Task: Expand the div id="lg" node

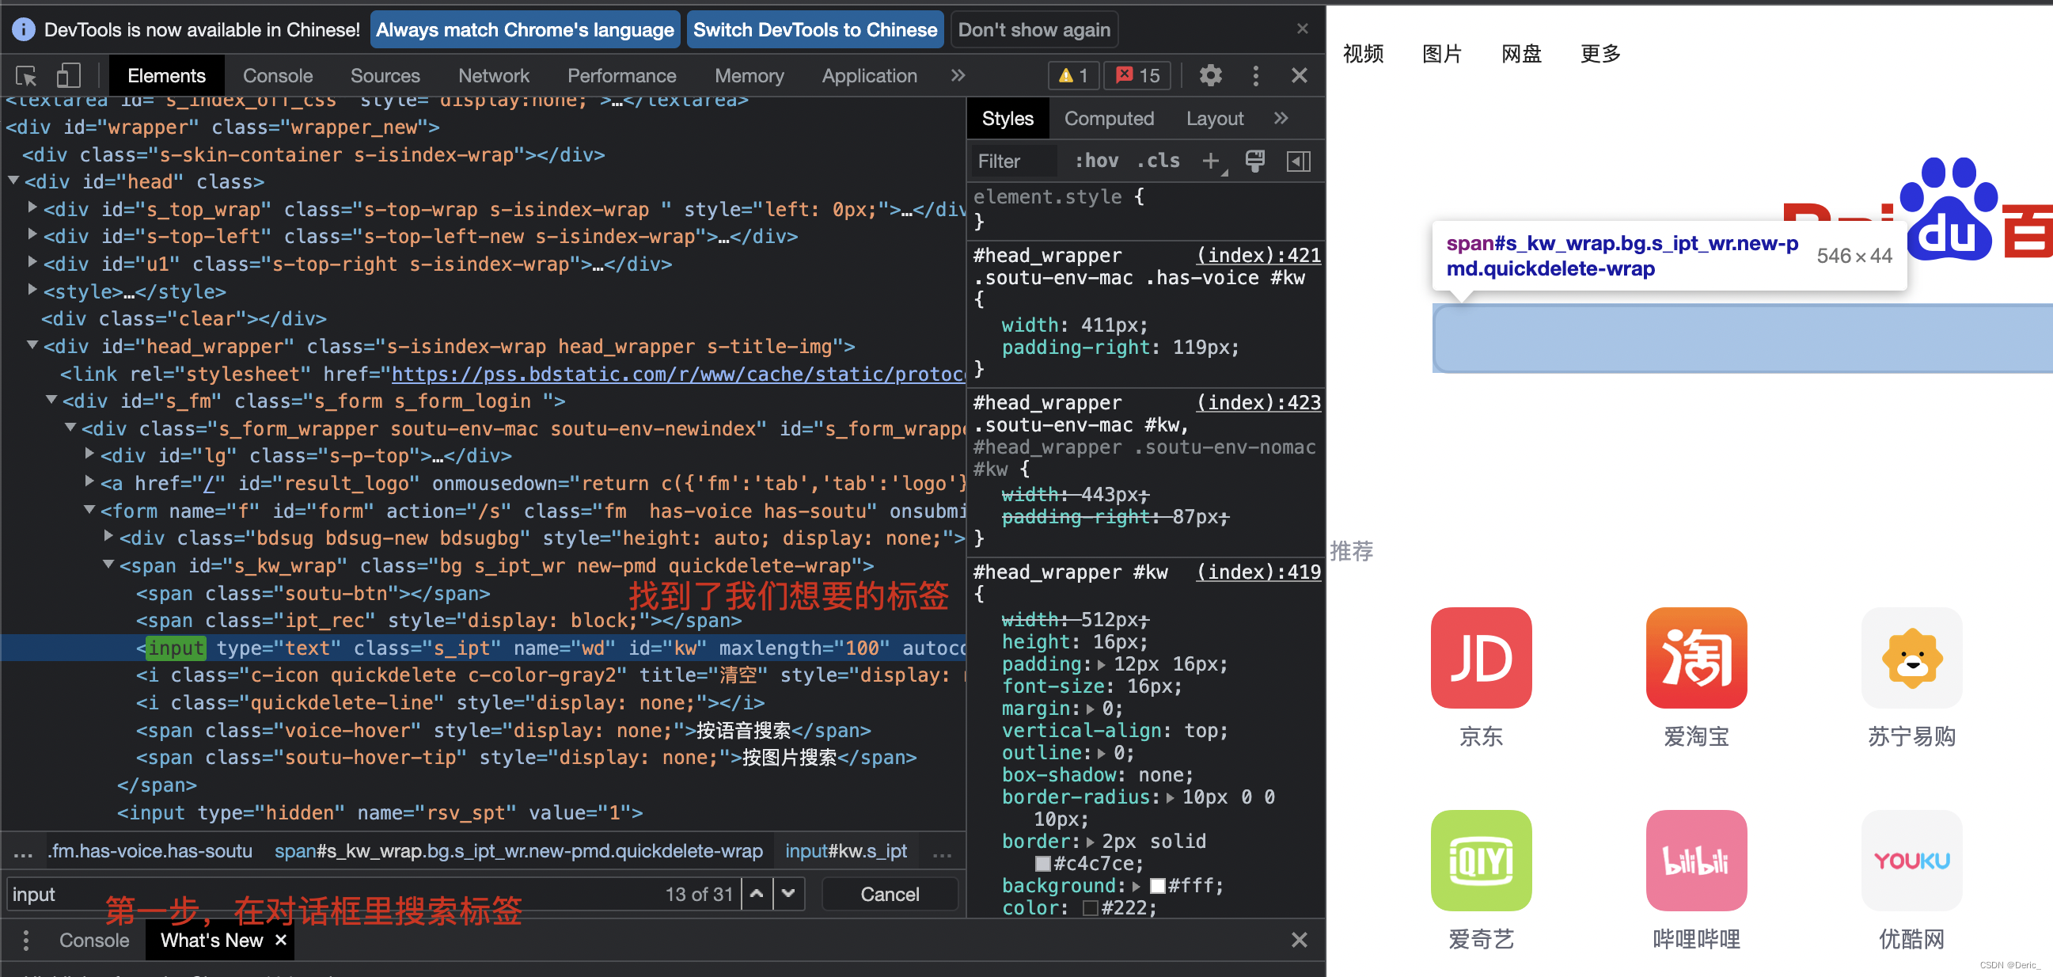Action: (90, 454)
